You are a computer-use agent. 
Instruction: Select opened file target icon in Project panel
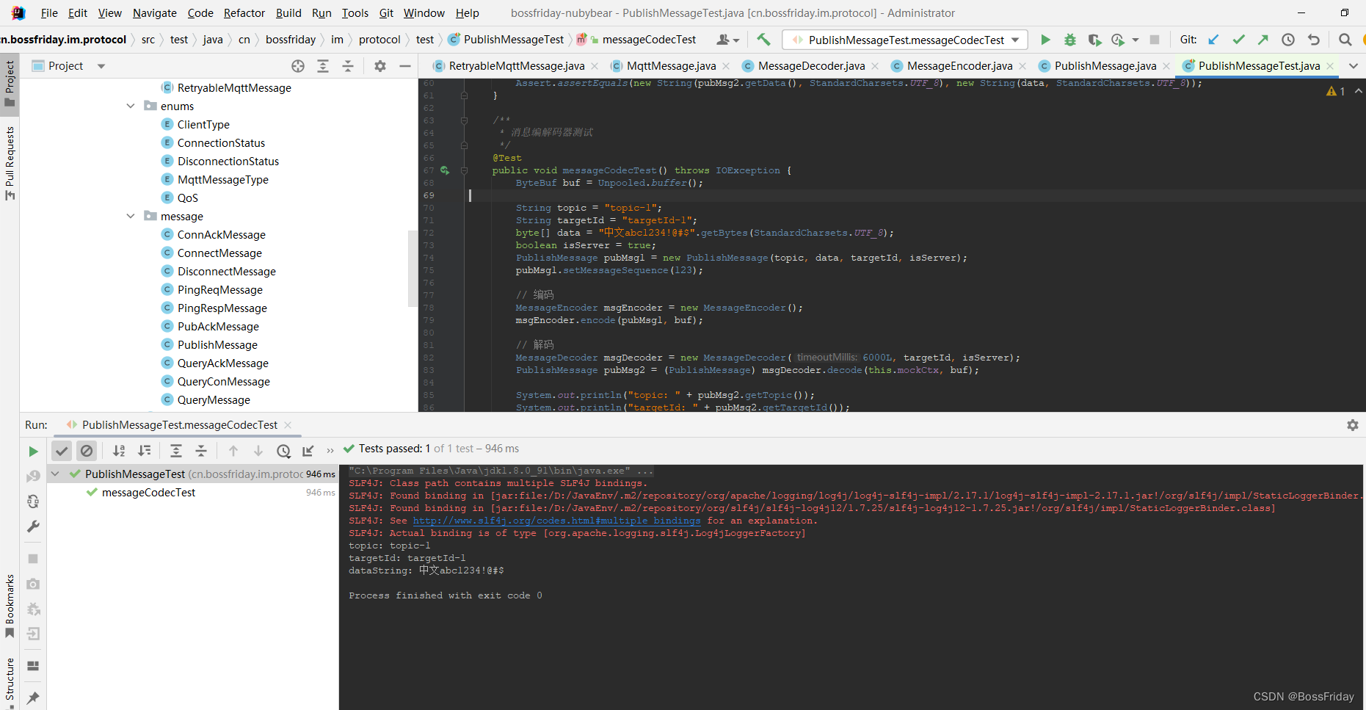298,66
